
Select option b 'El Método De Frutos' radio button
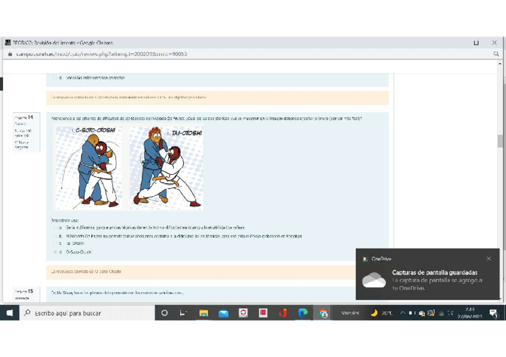click(55, 236)
